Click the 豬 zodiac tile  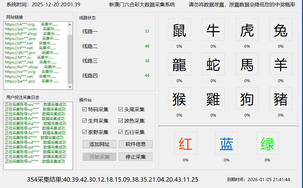click(280, 98)
